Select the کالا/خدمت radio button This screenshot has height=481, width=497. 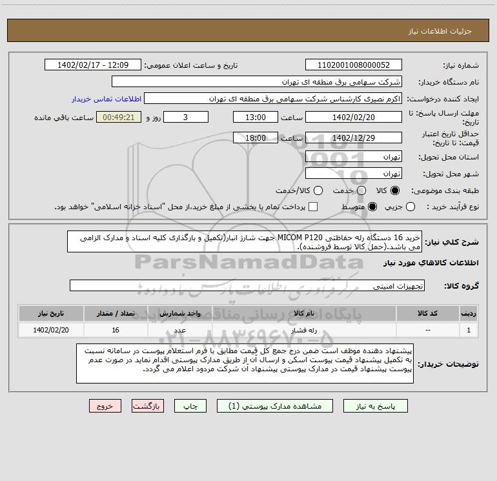318,190
